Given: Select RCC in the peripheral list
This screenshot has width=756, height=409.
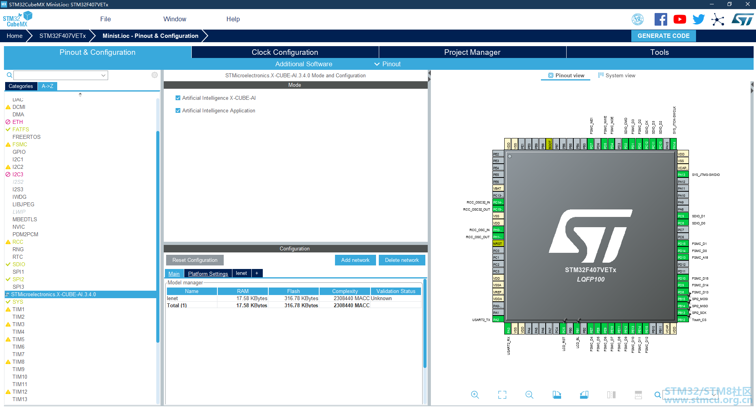Looking at the screenshot, I should click(x=18, y=242).
